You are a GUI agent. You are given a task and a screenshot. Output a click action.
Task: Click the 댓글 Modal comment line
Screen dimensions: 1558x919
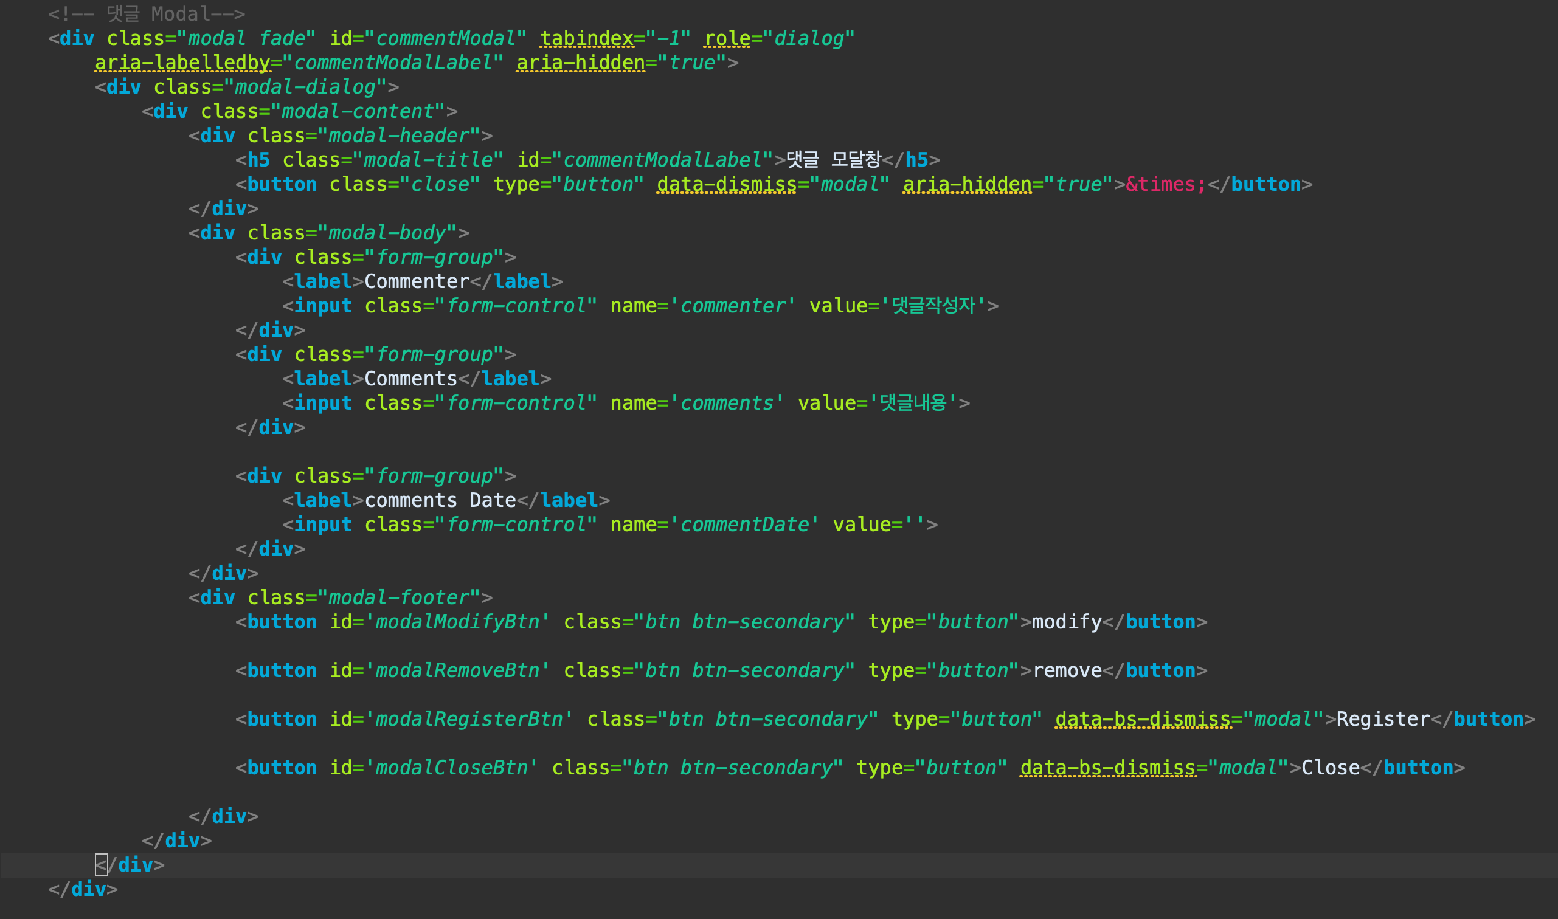tap(146, 13)
